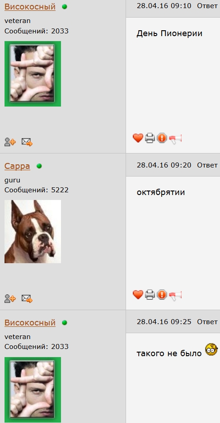Add first Високосный user as friend icon

[x=10, y=142]
